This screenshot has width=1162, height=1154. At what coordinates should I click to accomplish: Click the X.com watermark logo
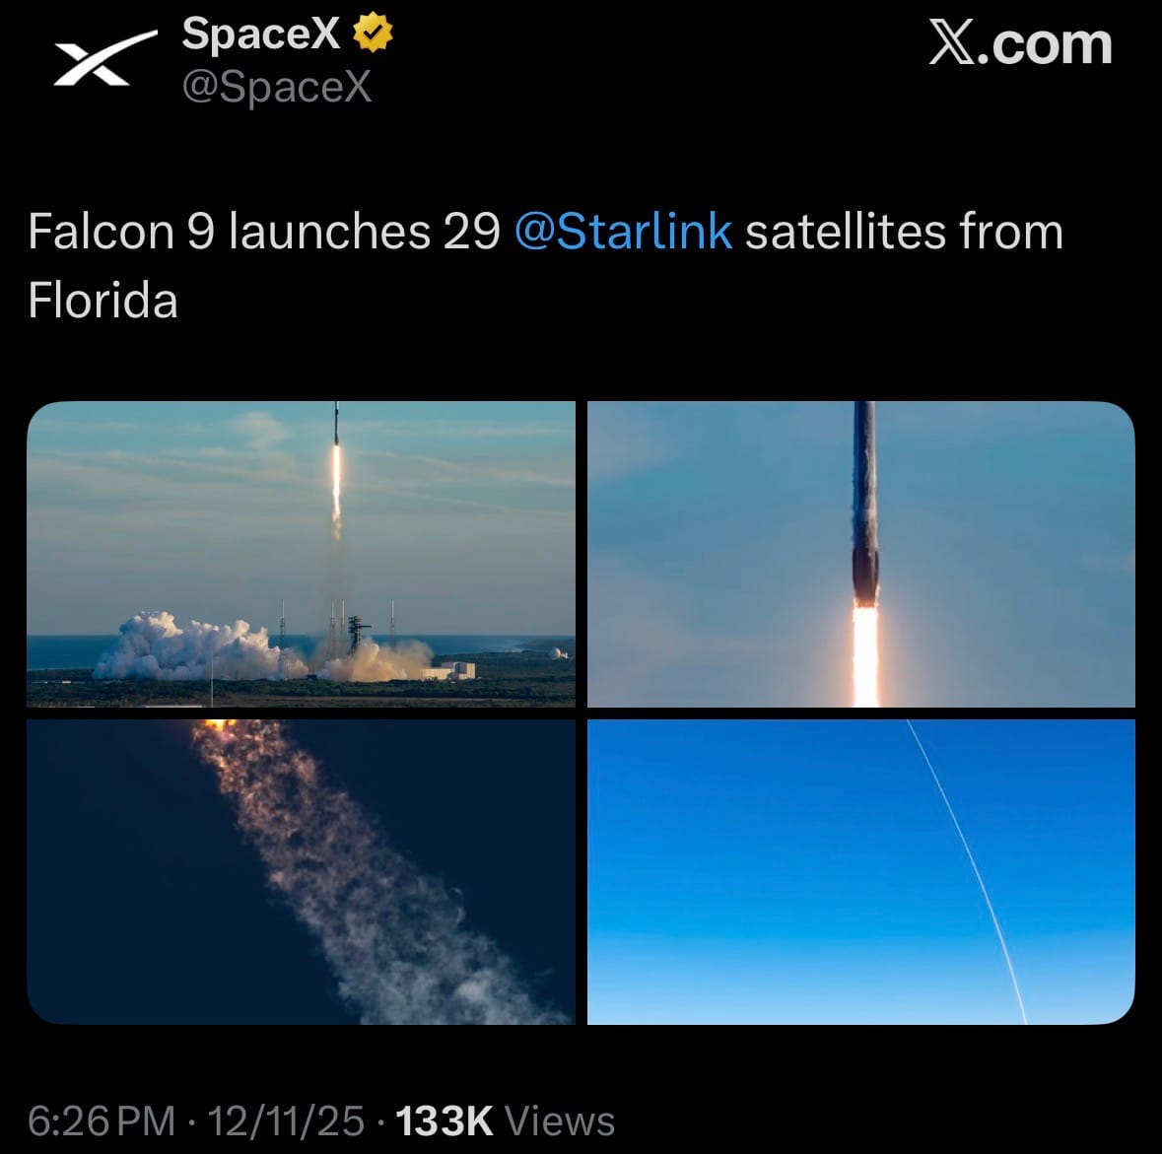point(1020,44)
